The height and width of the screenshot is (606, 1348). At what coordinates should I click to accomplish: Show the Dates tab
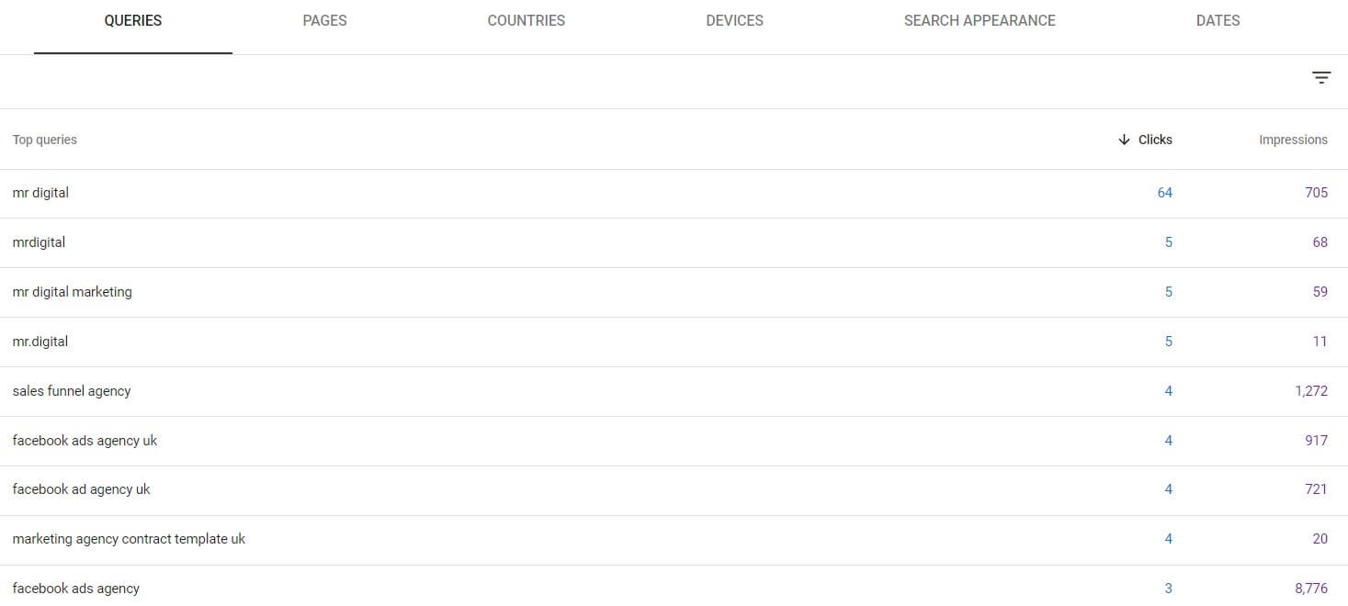tap(1218, 20)
